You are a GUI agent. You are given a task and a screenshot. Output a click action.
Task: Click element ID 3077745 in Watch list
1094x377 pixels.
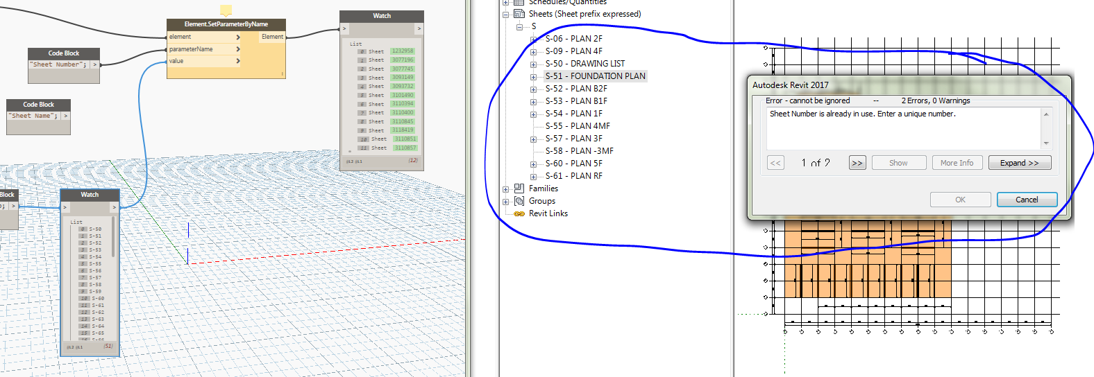(x=403, y=69)
